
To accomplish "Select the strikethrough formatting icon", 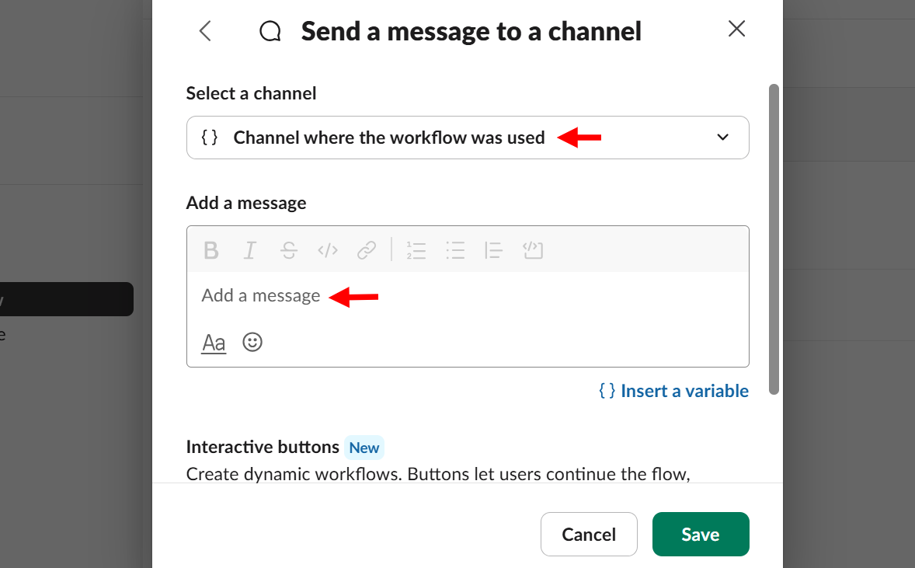I will coord(288,250).
